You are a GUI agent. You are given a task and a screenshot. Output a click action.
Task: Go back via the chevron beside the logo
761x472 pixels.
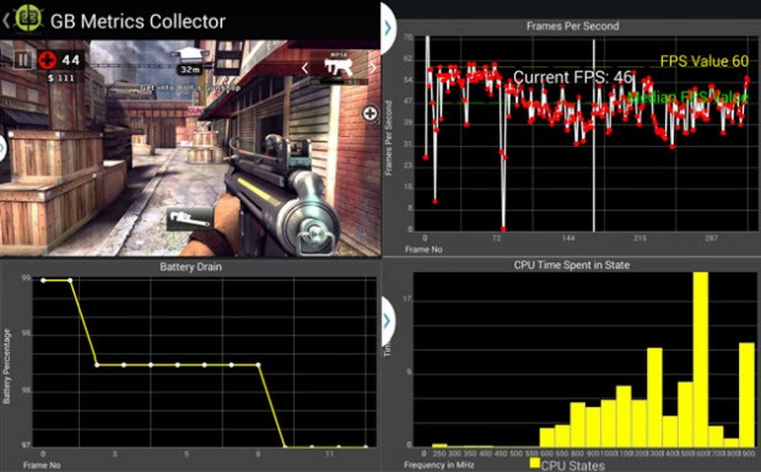6,19
